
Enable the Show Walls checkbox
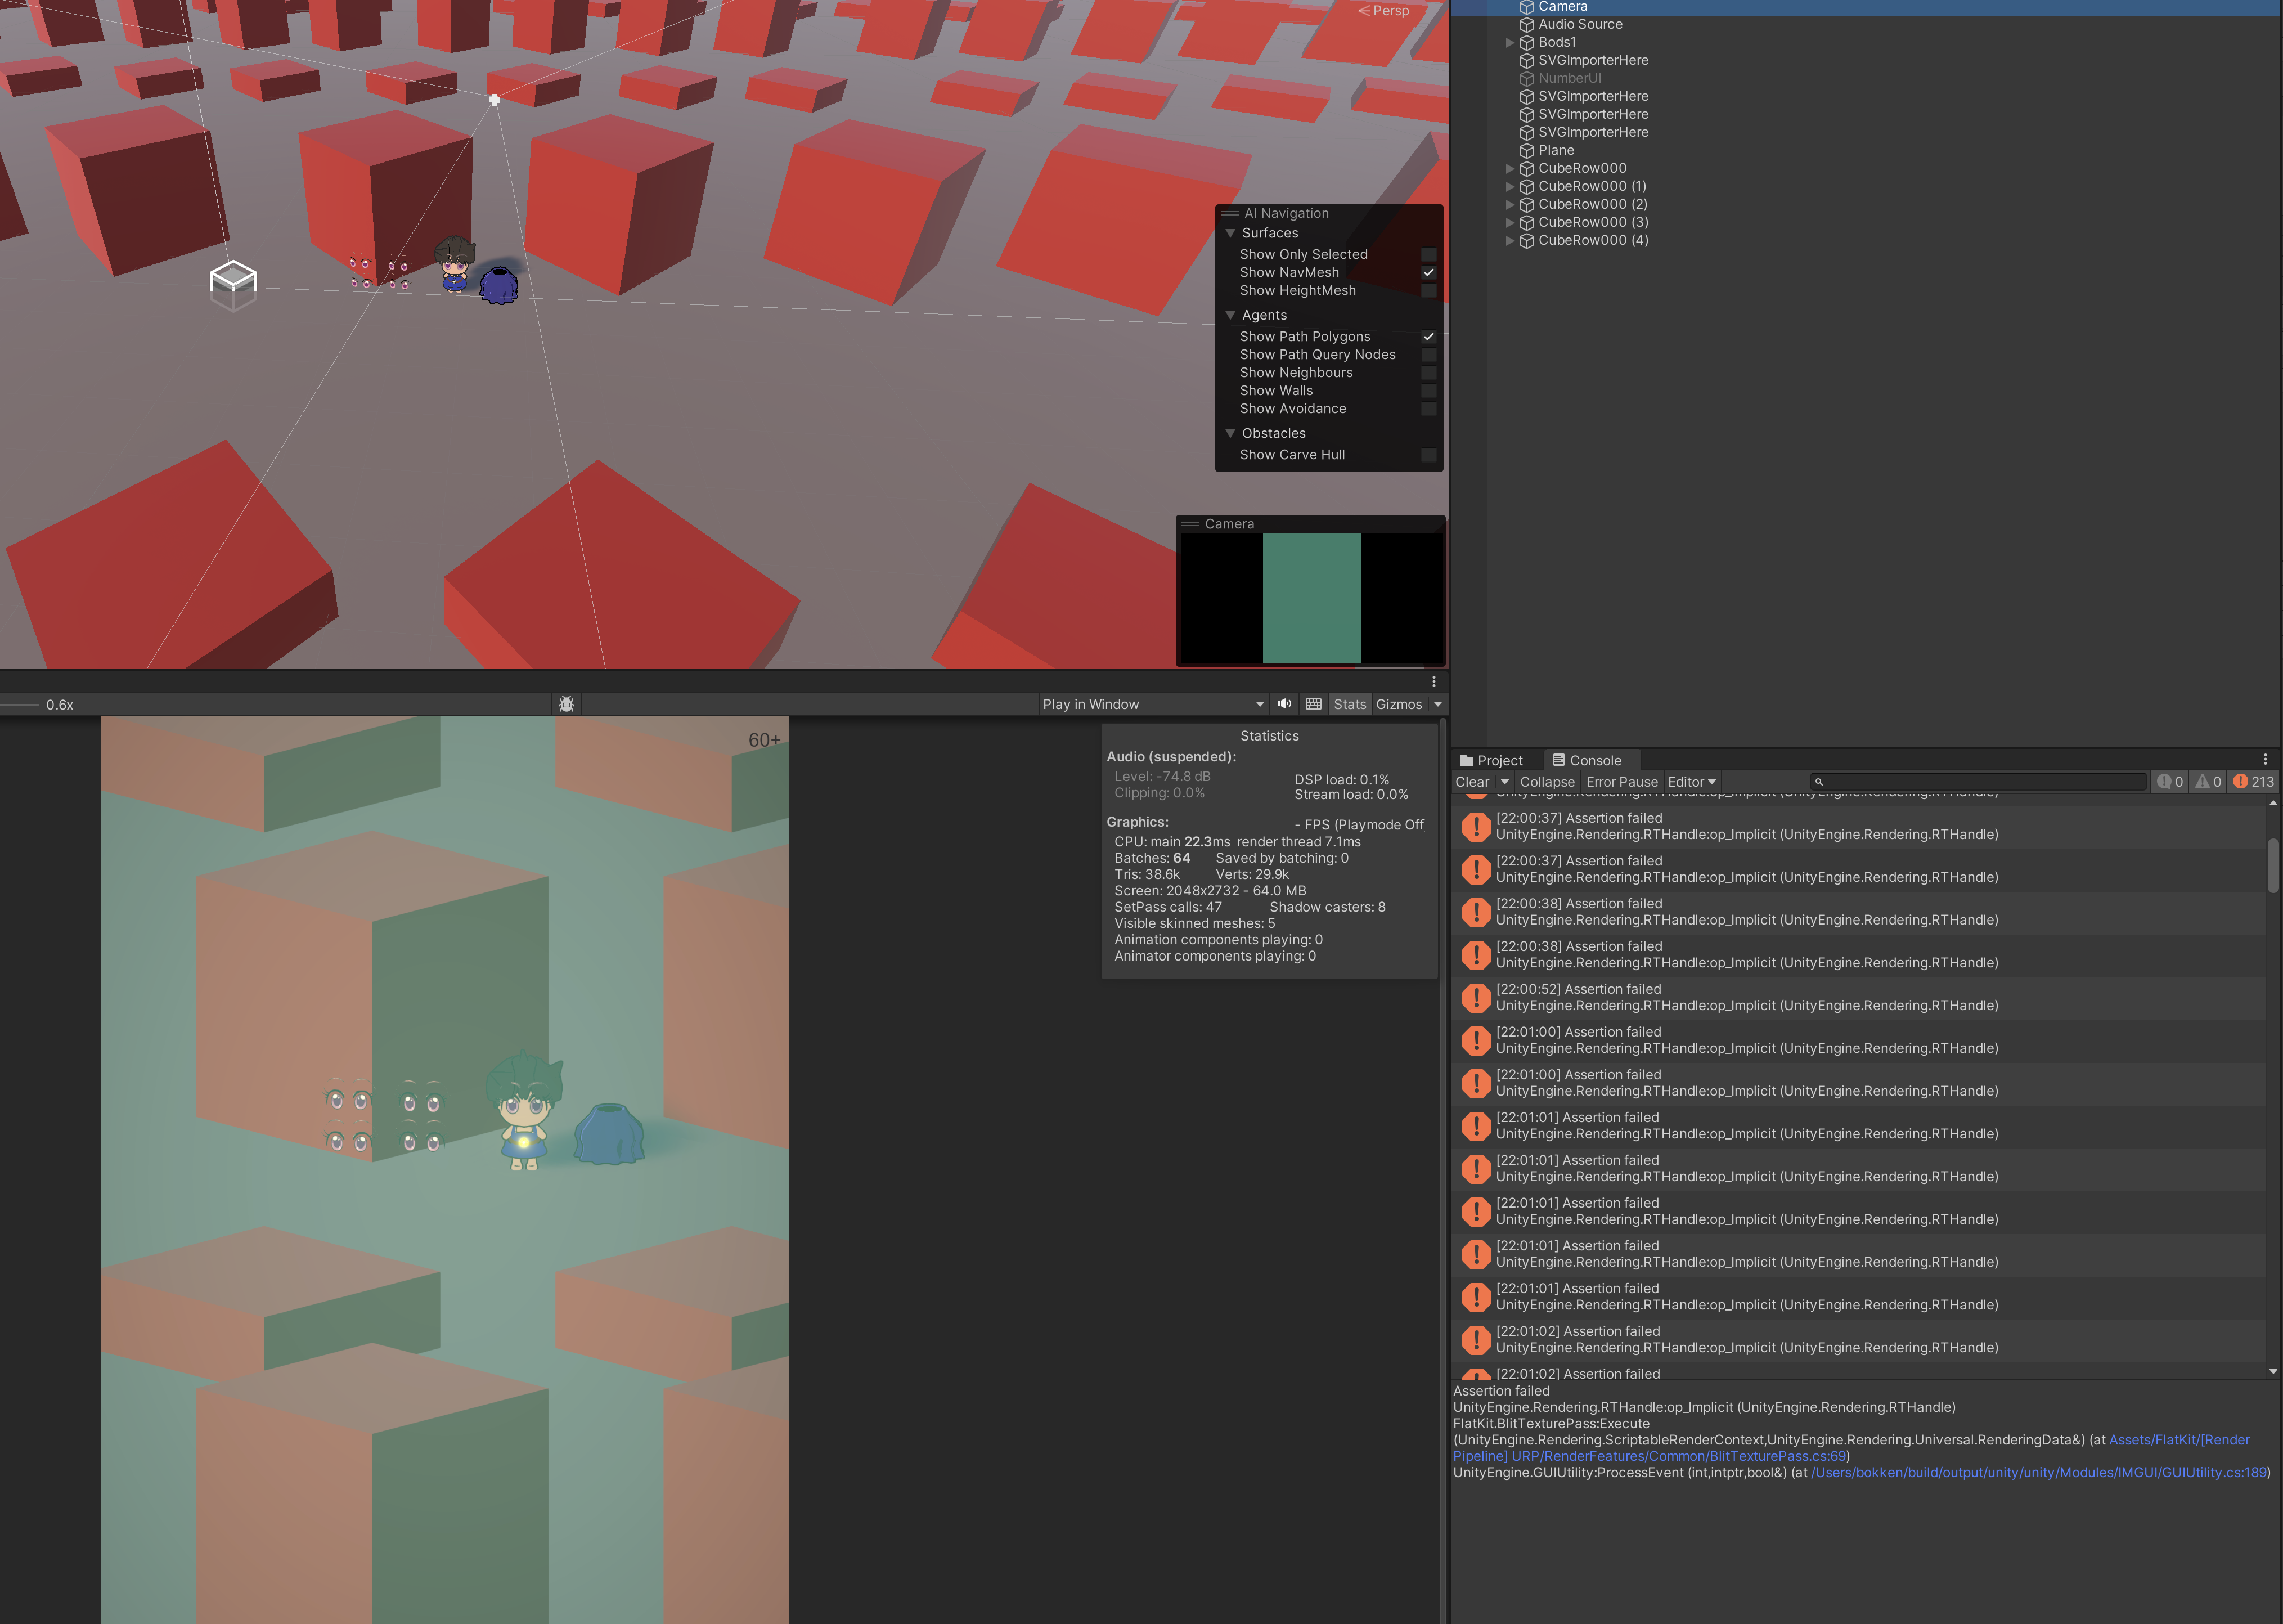pyautogui.click(x=1430, y=390)
